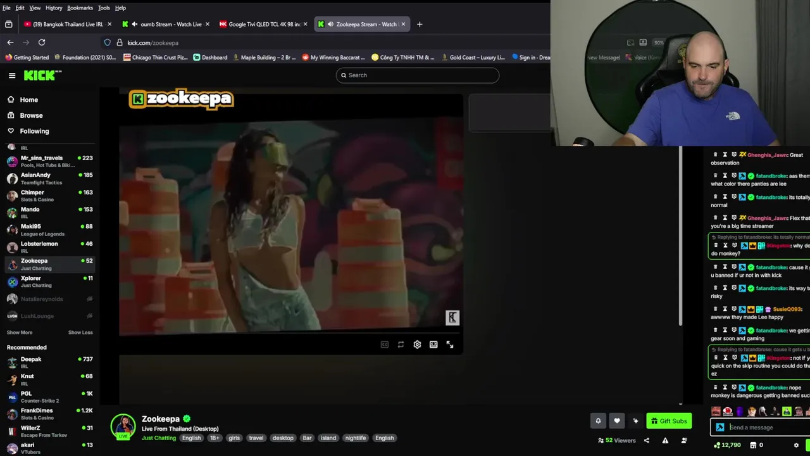The width and height of the screenshot is (810, 456).
Task: Toggle closed captions on the player
Action: [384, 345]
